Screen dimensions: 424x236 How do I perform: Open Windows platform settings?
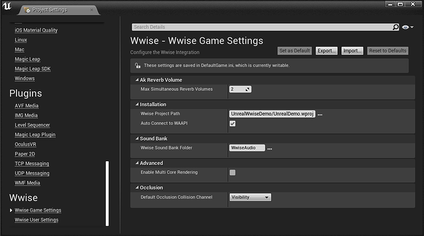(25, 78)
